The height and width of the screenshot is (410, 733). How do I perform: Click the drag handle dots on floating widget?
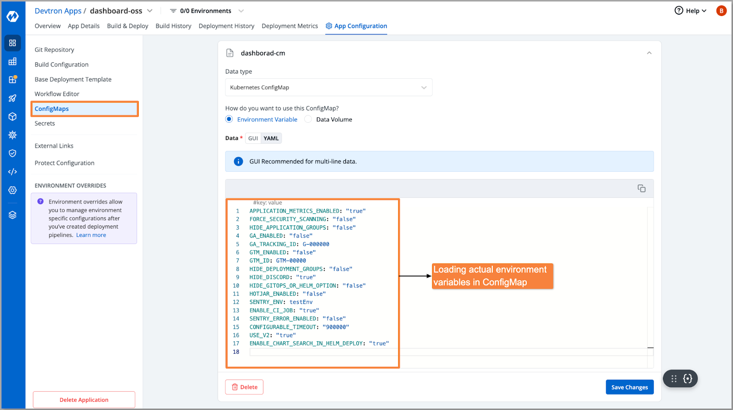674,378
